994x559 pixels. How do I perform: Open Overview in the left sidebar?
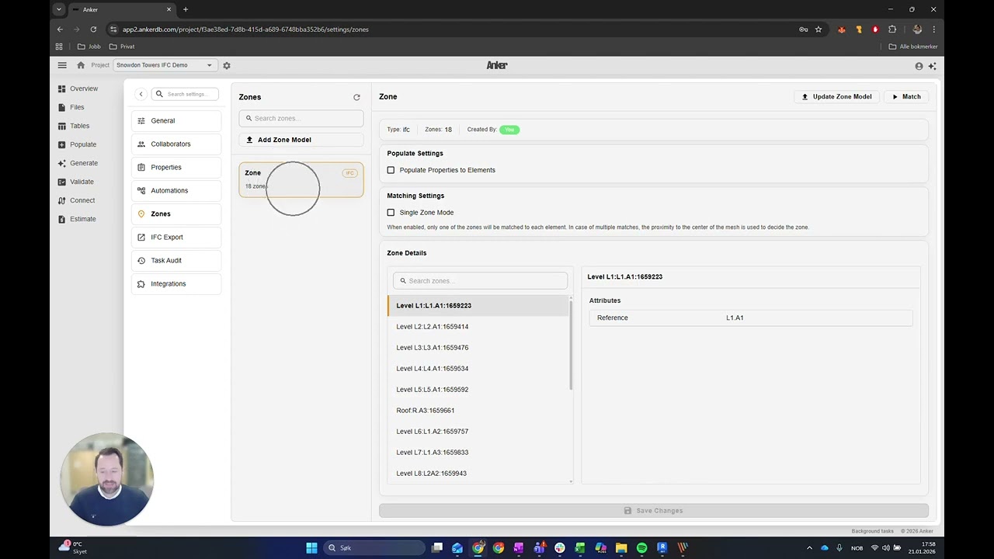point(78,89)
